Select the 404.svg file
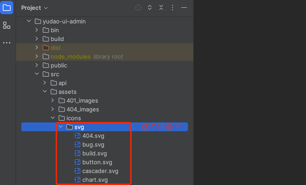The height and width of the screenshot is (185, 306). click(93, 136)
